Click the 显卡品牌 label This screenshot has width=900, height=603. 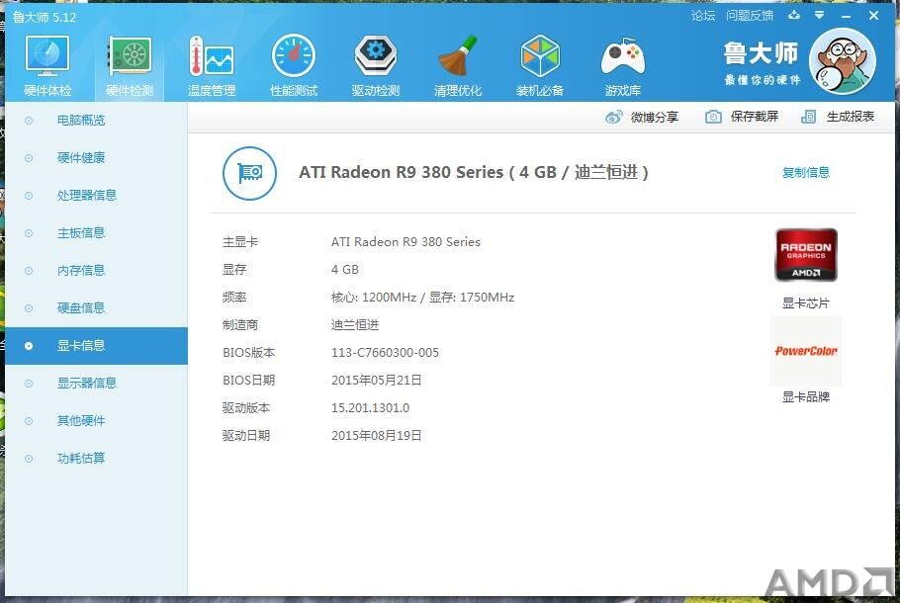pos(806,397)
